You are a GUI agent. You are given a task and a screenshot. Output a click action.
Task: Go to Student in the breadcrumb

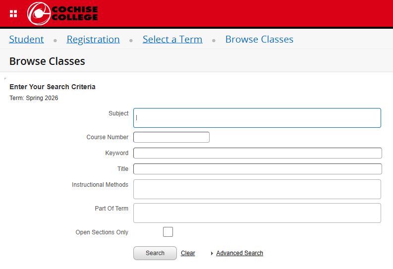click(x=26, y=39)
